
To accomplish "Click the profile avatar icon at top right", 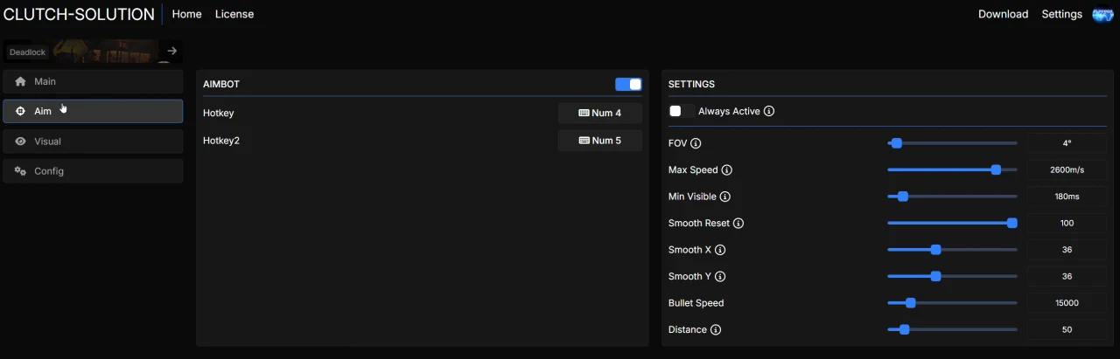I will [x=1102, y=14].
